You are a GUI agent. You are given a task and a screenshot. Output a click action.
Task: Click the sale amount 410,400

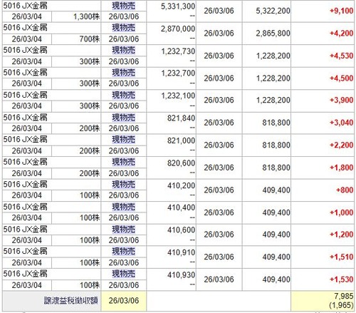pyautogui.click(x=182, y=207)
